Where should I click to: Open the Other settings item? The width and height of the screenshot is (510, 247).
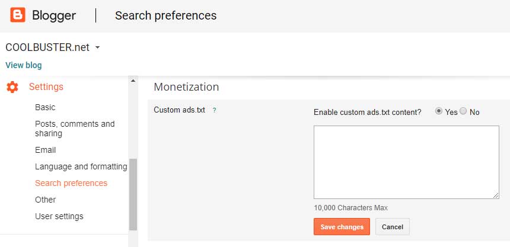[45, 200]
